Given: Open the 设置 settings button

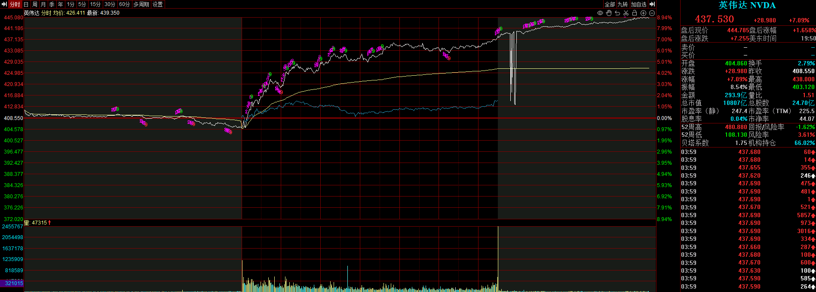Looking at the screenshot, I should pyautogui.click(x=158, y=4).
